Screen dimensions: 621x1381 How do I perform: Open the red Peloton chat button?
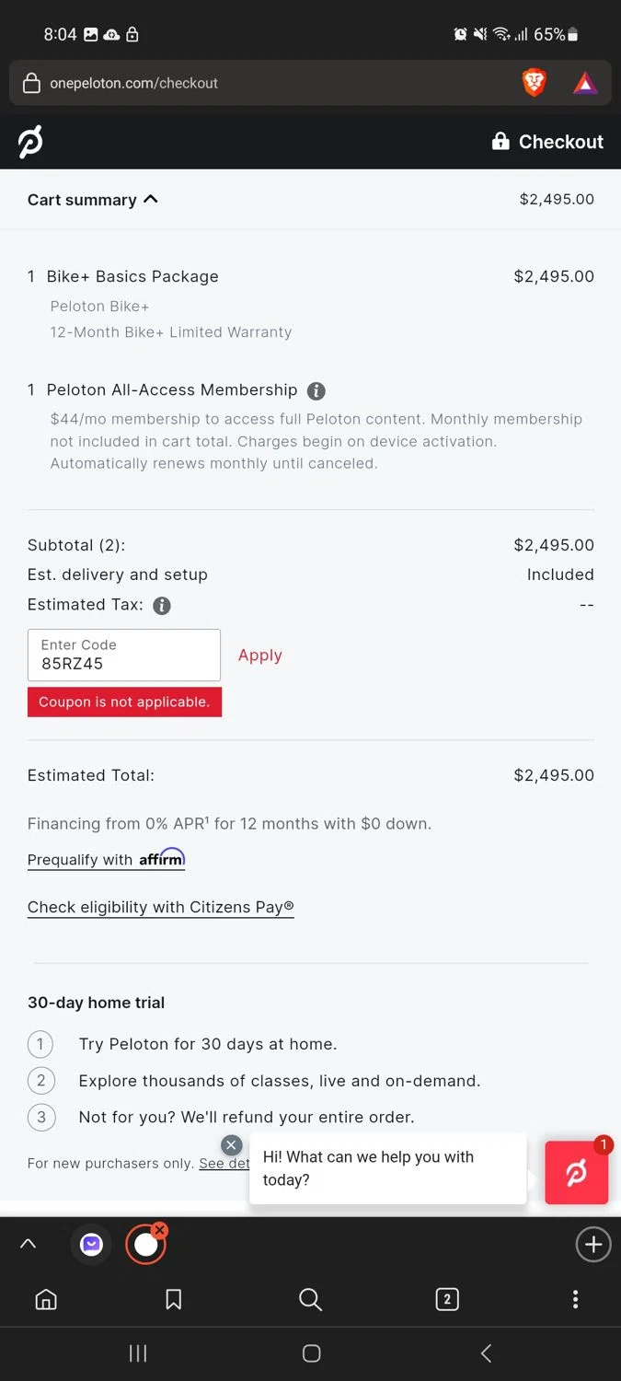click(577, 1173)
